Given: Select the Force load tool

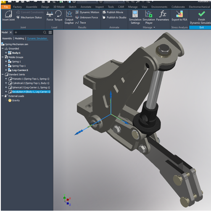Looking at the screenshot, I should point(50,16).
